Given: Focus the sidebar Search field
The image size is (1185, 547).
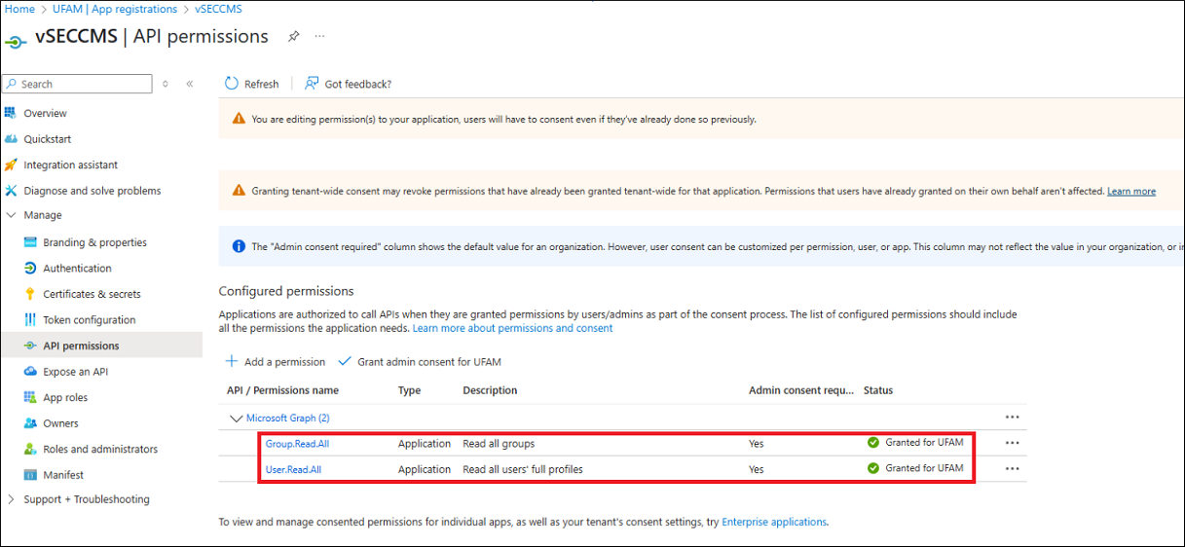Looking at the screenshot, I should pyautogui.click(x=78, y=85).
